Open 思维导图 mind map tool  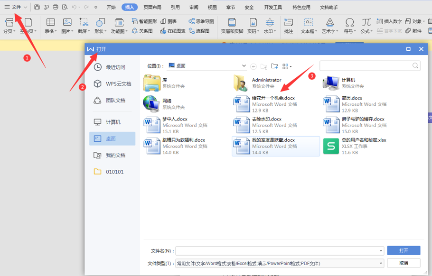(x=201, y=21)
